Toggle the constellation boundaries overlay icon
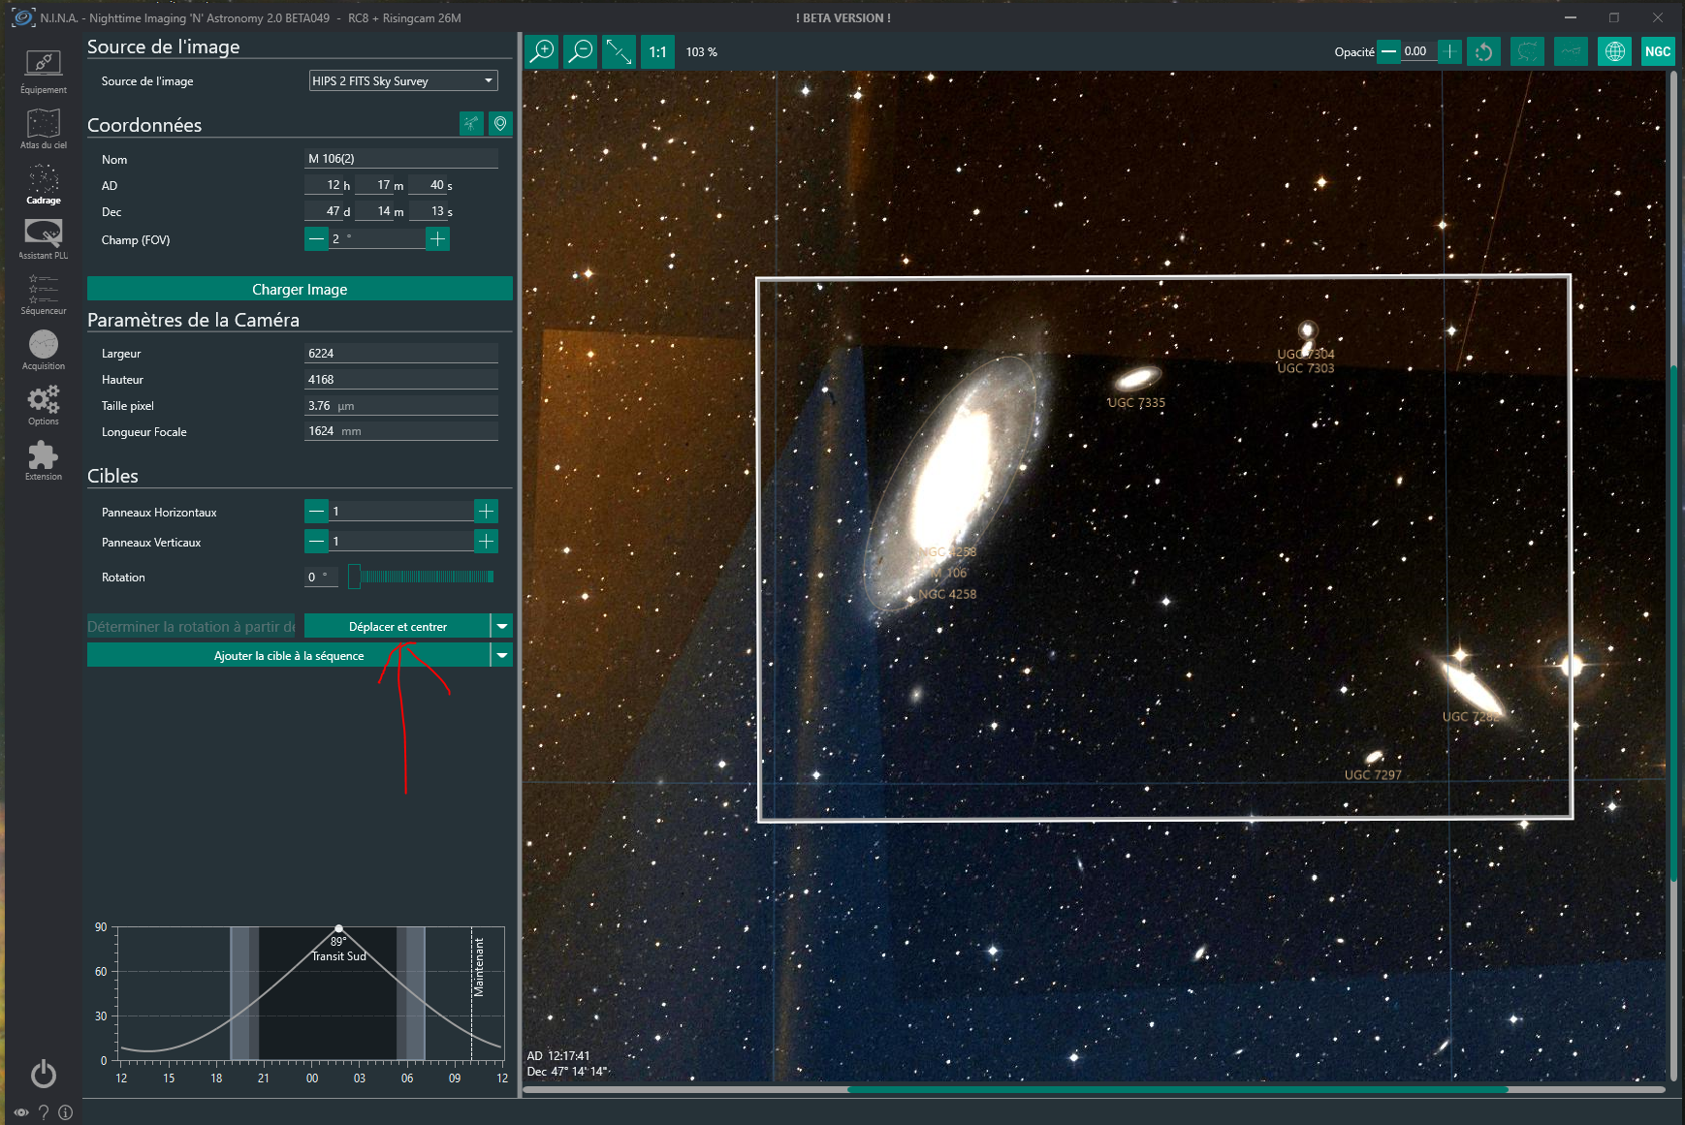 click(1527, 51)
